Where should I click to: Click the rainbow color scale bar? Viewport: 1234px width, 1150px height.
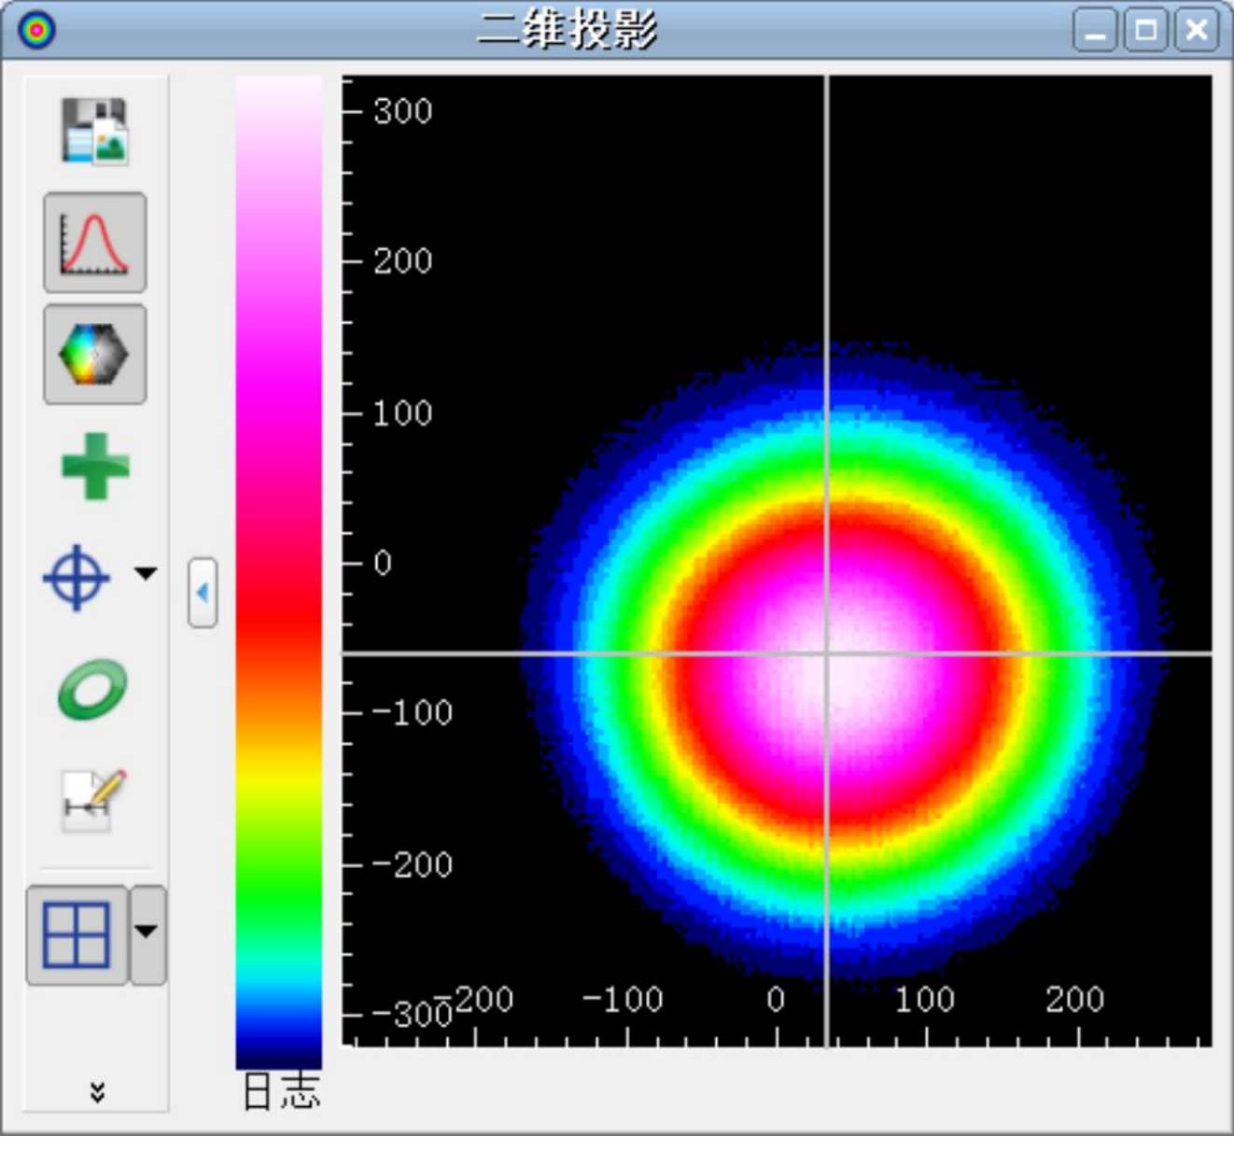(278, 569)
